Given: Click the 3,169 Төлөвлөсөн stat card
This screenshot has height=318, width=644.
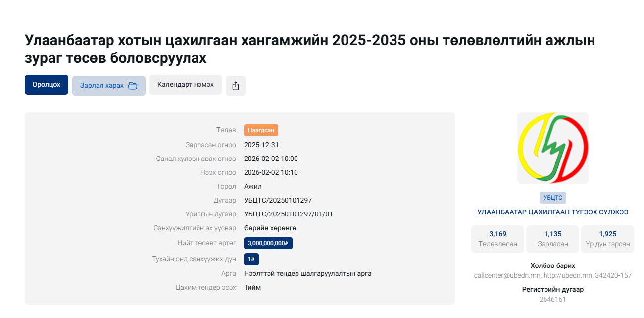Looking at the screenshot, I should 497,239.
